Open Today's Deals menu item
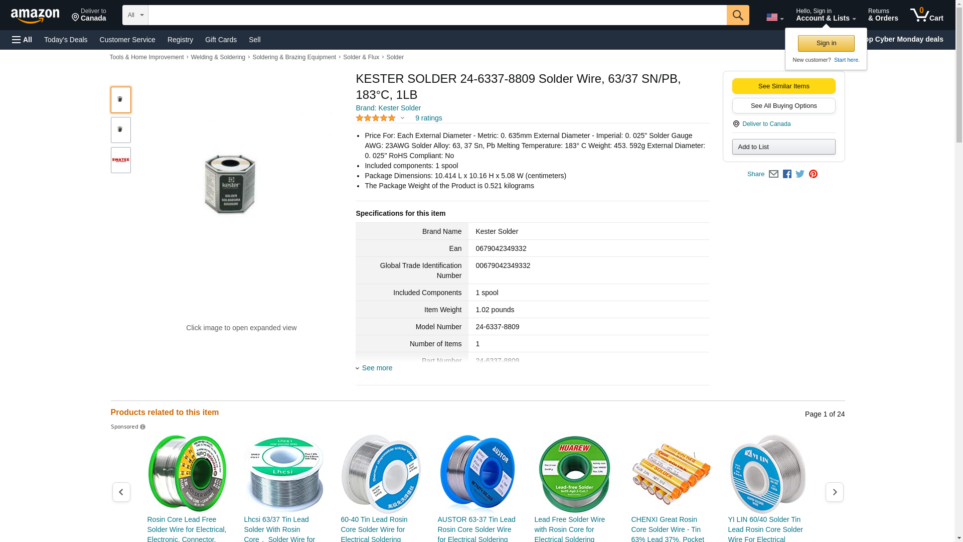The image size is (963, 542). tap(66, 40)
